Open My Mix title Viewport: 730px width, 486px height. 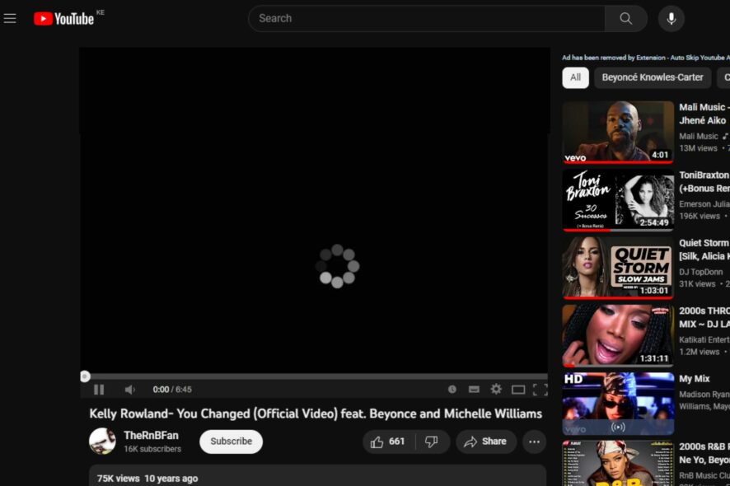pyautogui.click(x=694, y=379)
